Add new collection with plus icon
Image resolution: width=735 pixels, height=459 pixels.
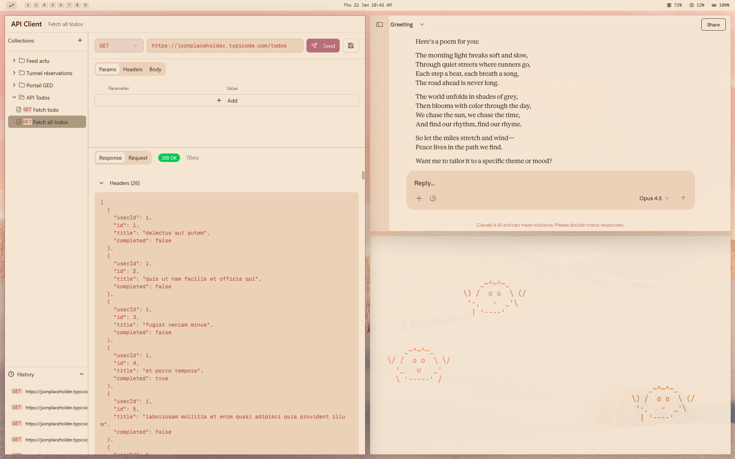(80, 40)
